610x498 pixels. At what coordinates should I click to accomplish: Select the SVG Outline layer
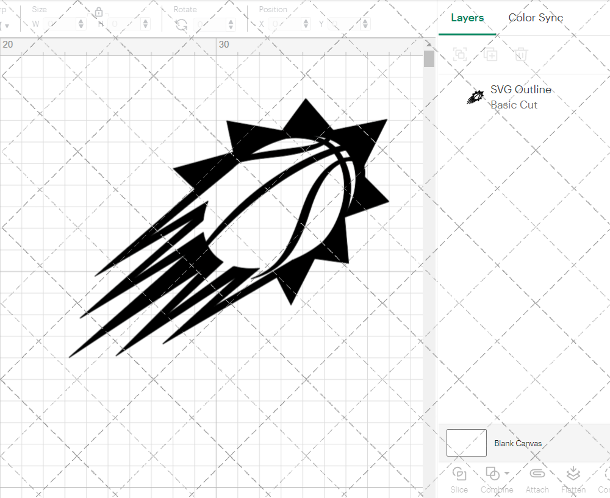(x=521, y=90)
